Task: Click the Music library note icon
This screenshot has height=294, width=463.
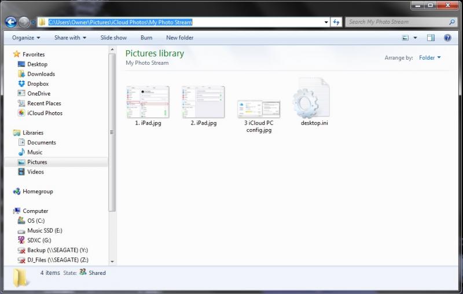Action: click(21, 152)
